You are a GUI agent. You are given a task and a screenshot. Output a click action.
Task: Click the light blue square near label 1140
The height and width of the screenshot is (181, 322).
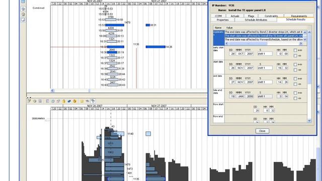pos(148,134)
